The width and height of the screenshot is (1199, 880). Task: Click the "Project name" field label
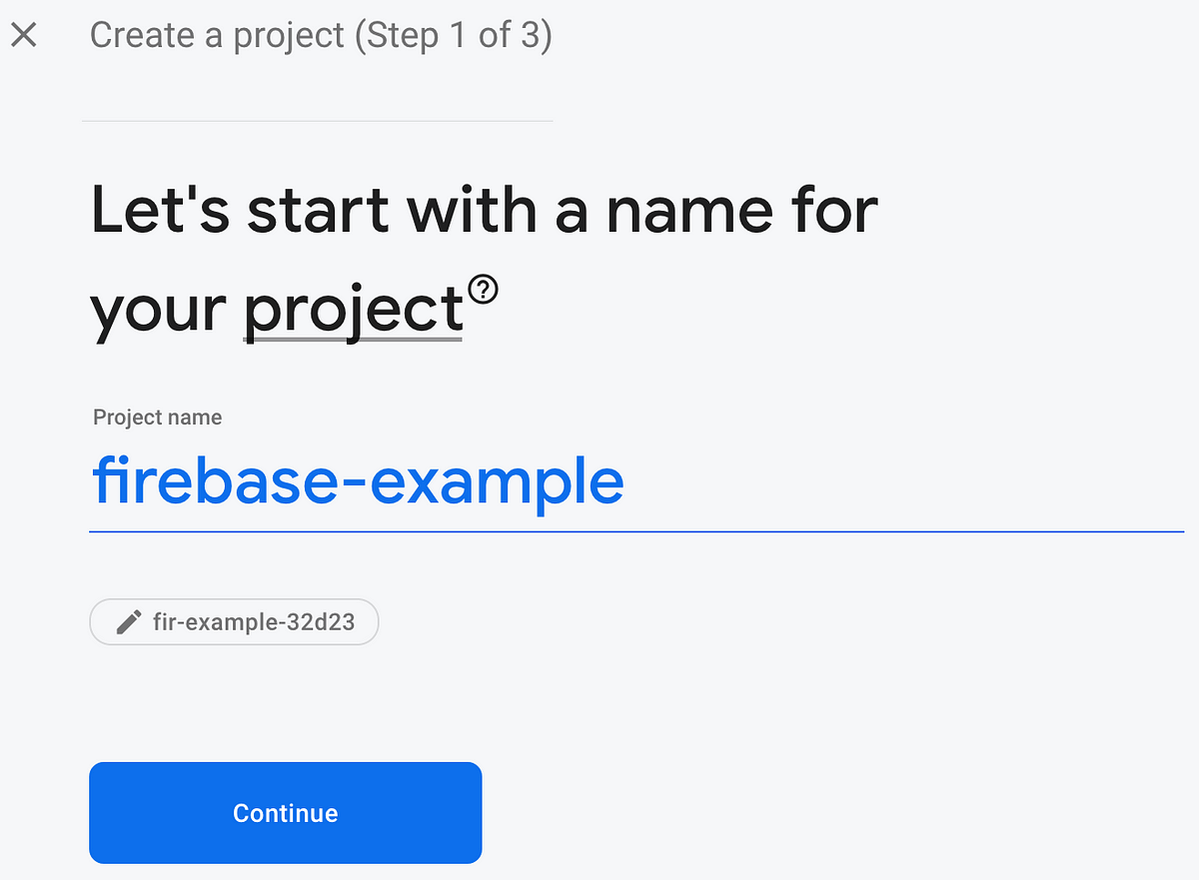[158, 418]
